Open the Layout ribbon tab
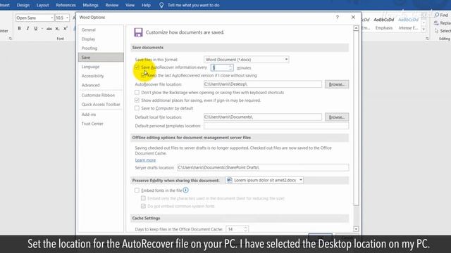Viewport: 451px width, 253px height. (42, 5)
